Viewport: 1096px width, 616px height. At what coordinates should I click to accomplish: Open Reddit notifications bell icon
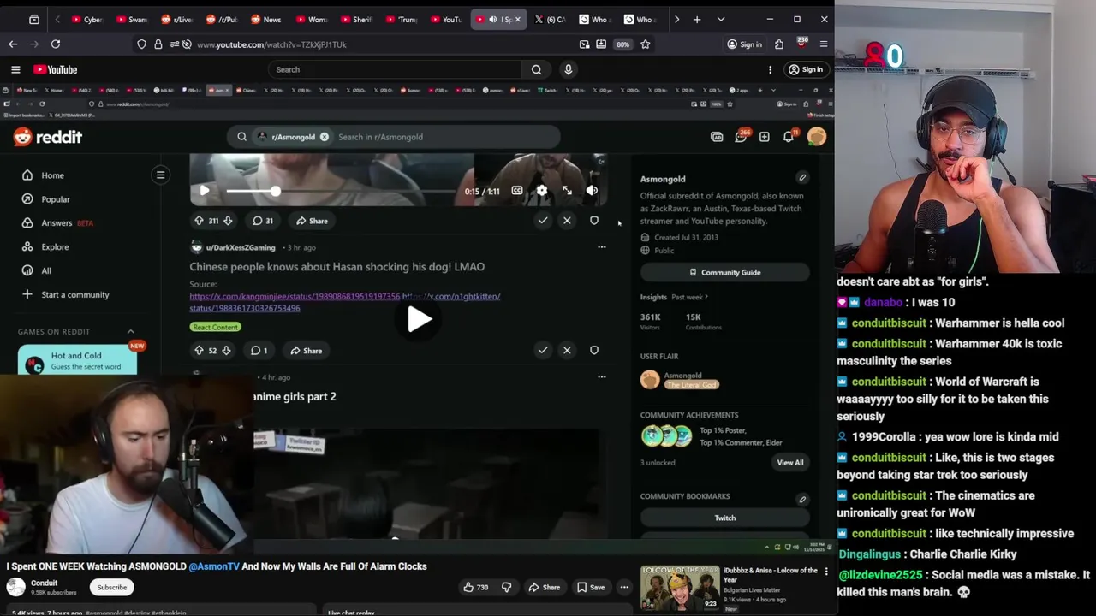788,137
